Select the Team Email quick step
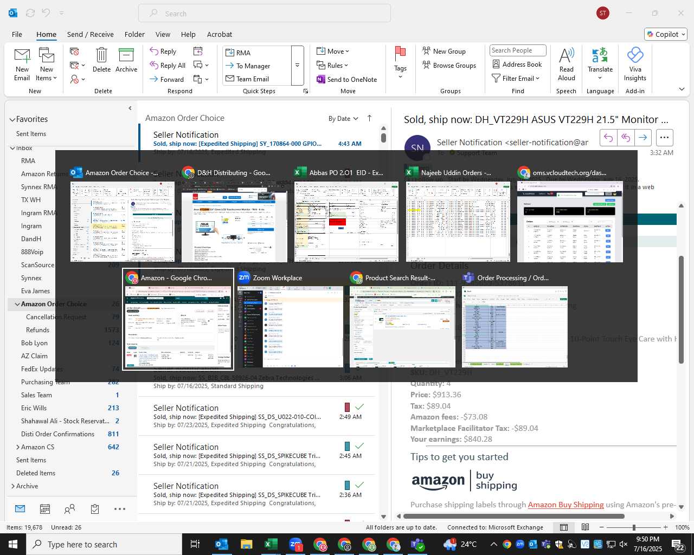 pyautogui.click(x=257, y=79)
